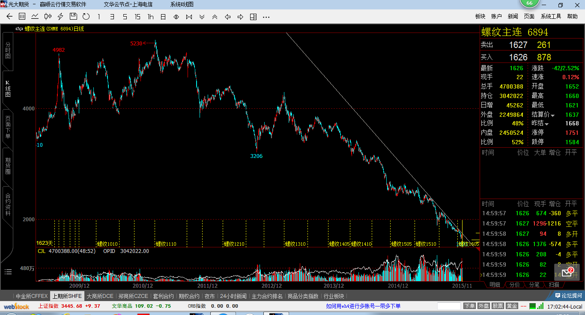Click the blank input box beside 下单

(449, 306)
